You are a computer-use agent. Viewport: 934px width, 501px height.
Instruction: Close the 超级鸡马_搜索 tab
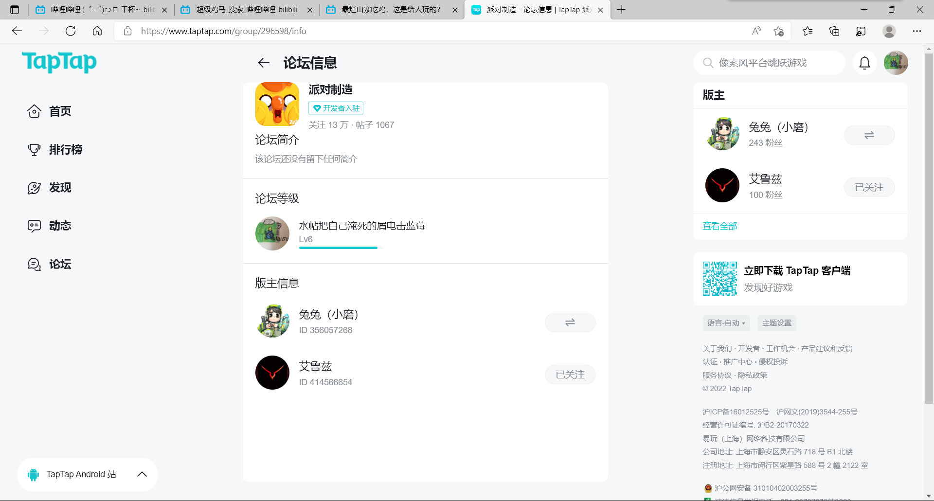(310, 10)
